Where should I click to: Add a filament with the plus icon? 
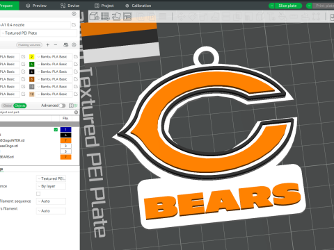48,44
